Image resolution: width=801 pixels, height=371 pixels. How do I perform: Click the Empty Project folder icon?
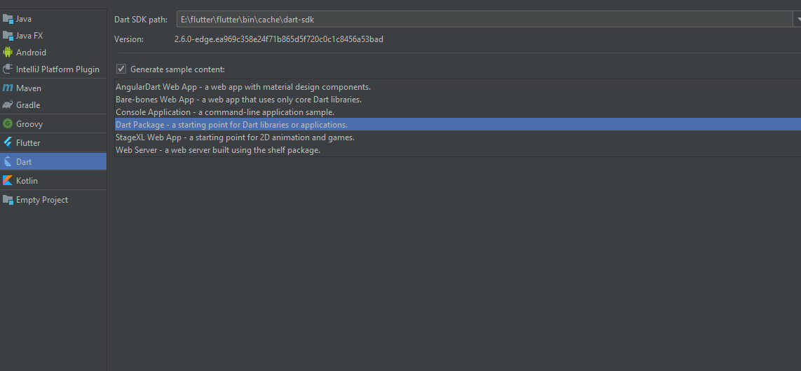pos(8,200)
